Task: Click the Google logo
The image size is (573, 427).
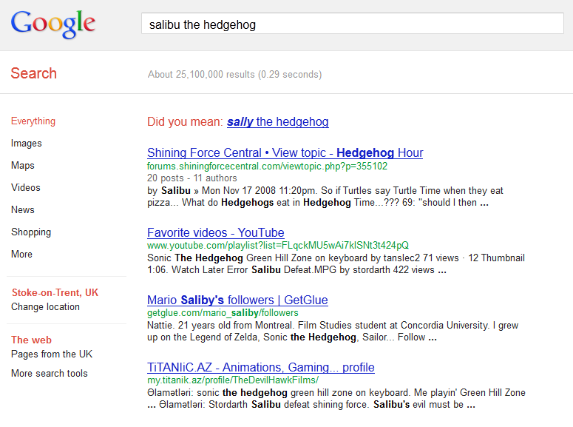Action: 53,24
